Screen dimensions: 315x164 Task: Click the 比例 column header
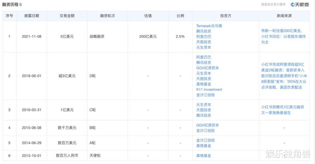tap(180, 16)
